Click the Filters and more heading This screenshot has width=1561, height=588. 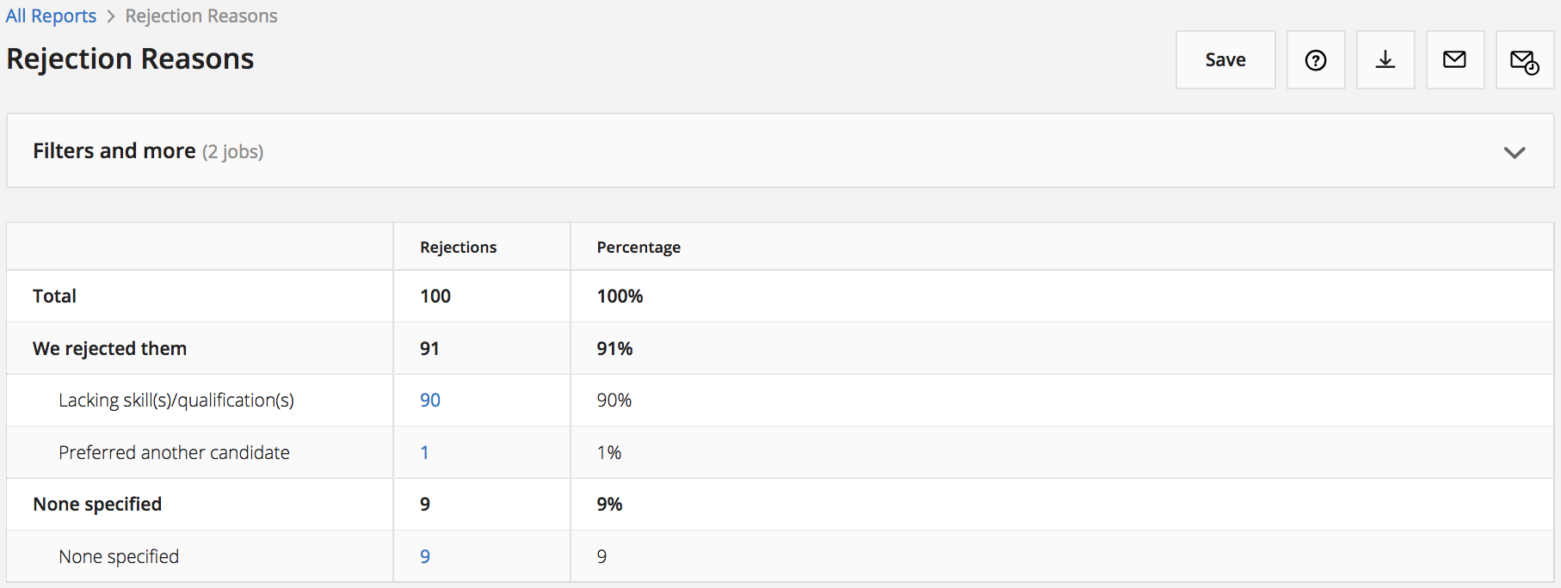tap(114, 151)
